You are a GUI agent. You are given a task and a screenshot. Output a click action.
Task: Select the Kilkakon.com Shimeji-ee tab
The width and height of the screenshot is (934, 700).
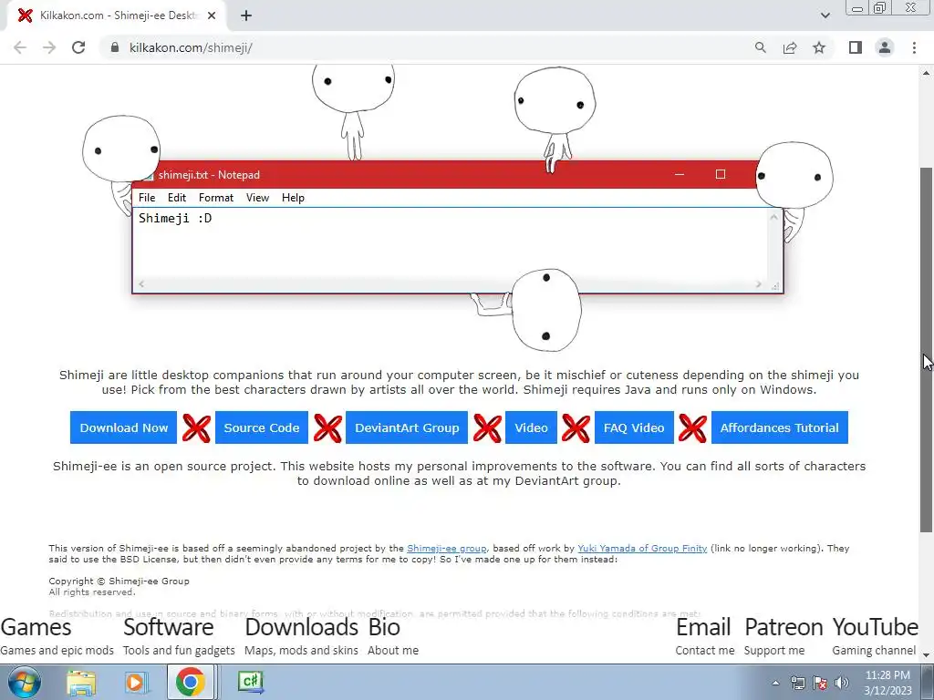coord(117,15)
